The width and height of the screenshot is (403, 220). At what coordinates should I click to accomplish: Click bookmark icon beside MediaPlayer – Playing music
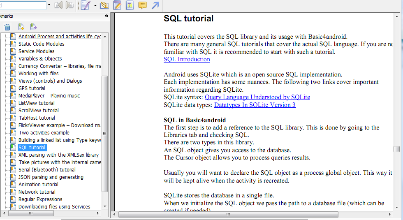point(13,96)
